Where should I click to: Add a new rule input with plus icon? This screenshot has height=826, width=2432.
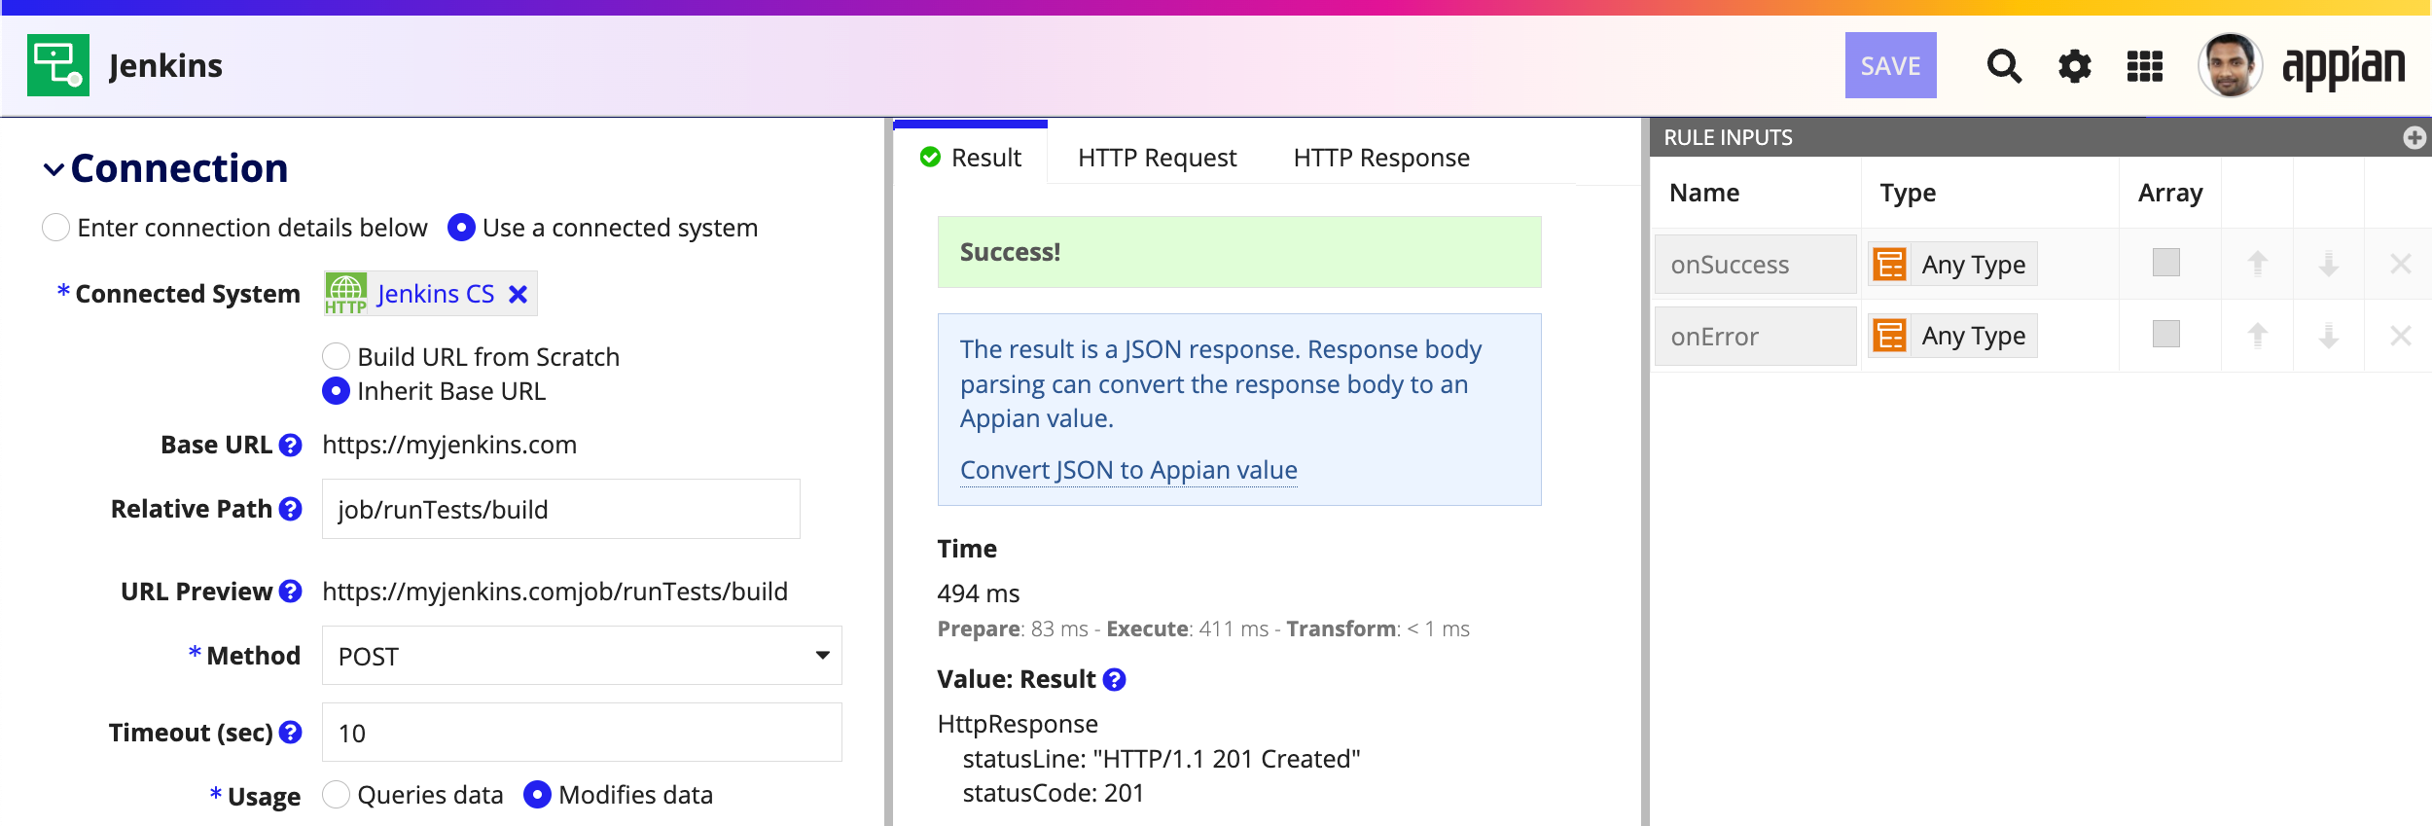(x=2414, y=137)
